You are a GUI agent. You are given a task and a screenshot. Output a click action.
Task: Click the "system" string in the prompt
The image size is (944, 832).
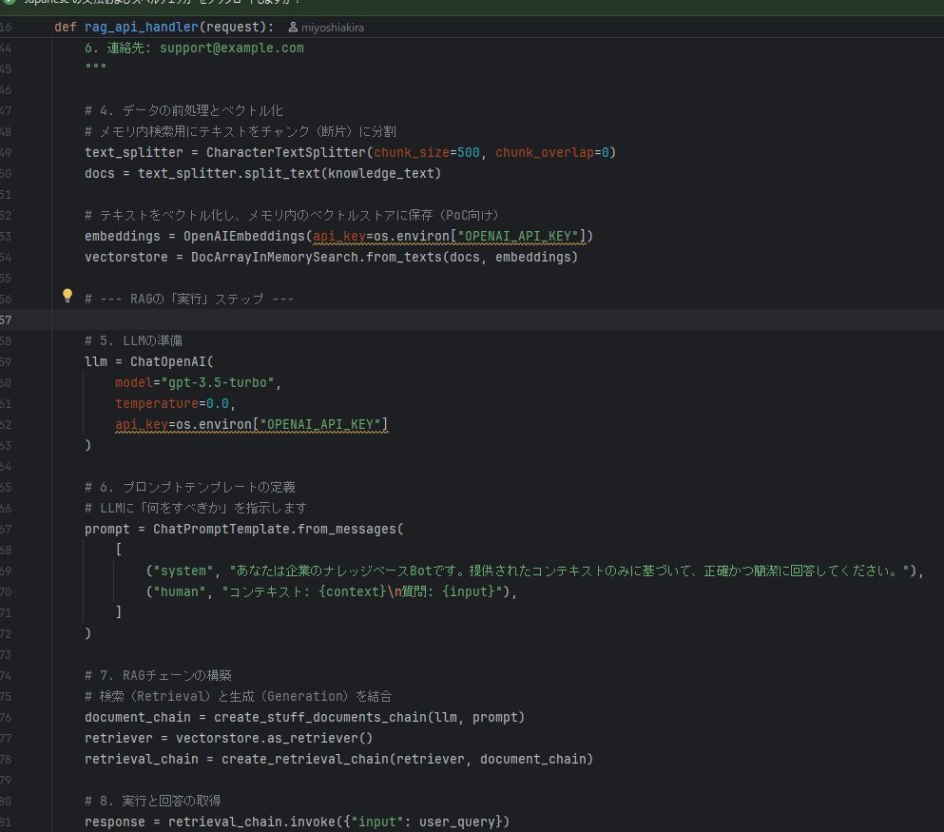182,571
